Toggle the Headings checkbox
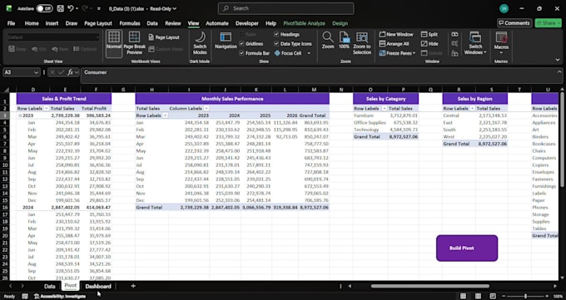The image size is (566, 300). [276, 34]
